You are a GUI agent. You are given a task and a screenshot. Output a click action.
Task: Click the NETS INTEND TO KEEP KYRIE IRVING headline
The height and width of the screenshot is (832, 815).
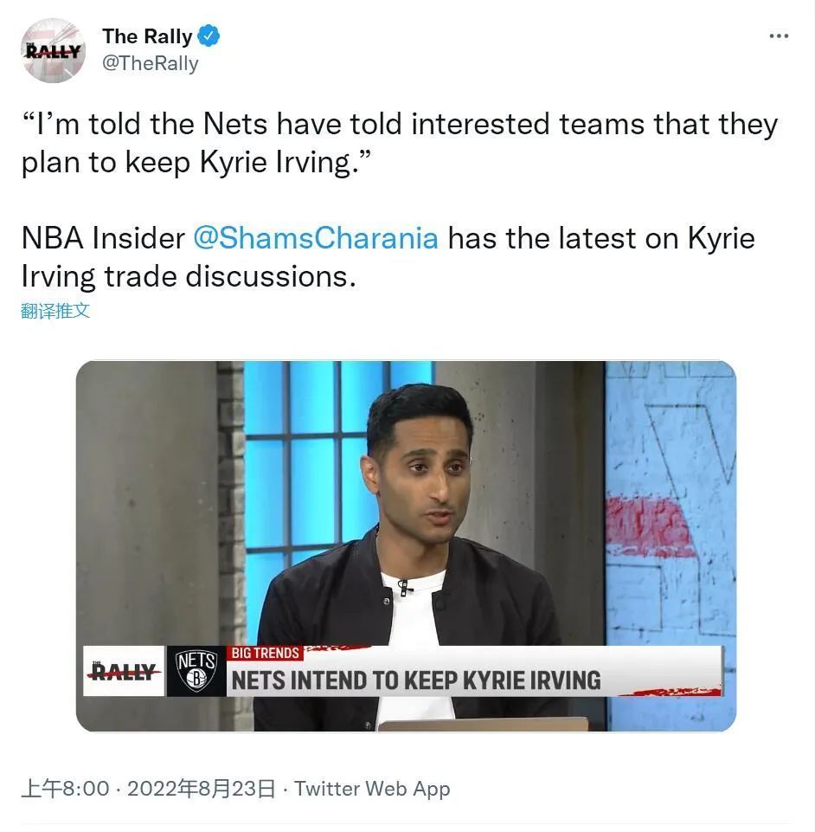click(x=416, y=680)
